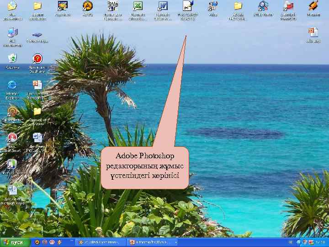Screen dimensions: 329x247
Task: Click the Пуск start button
Action: tap(15, 242)
